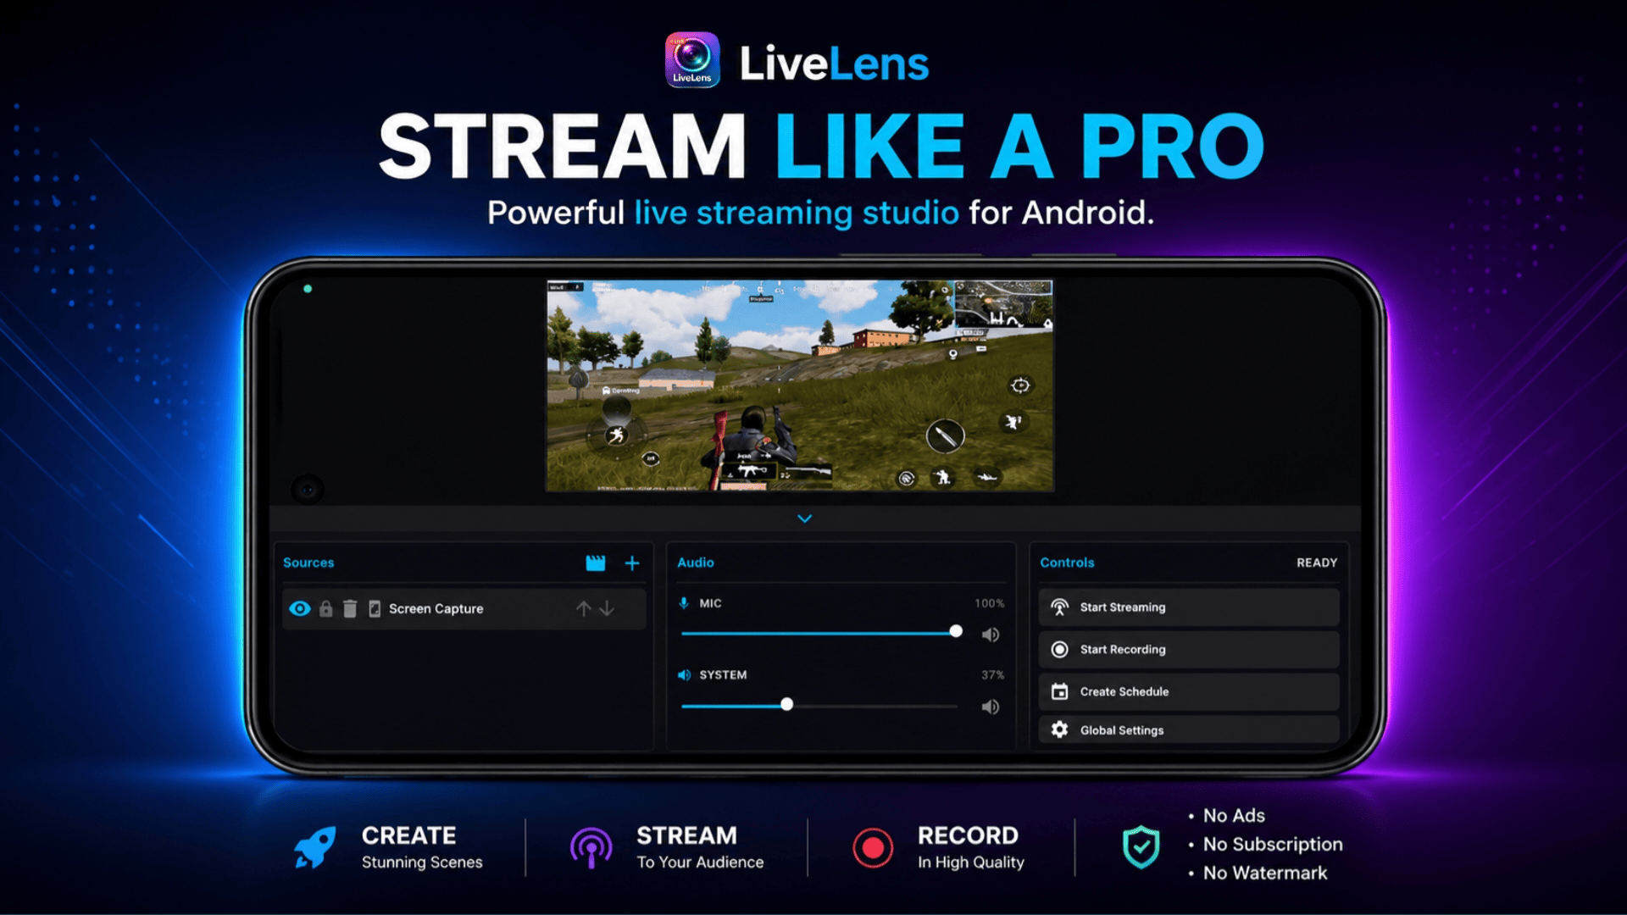Click the Start Recording button
Viewport: 1627px width, 915px height.
1189,650
